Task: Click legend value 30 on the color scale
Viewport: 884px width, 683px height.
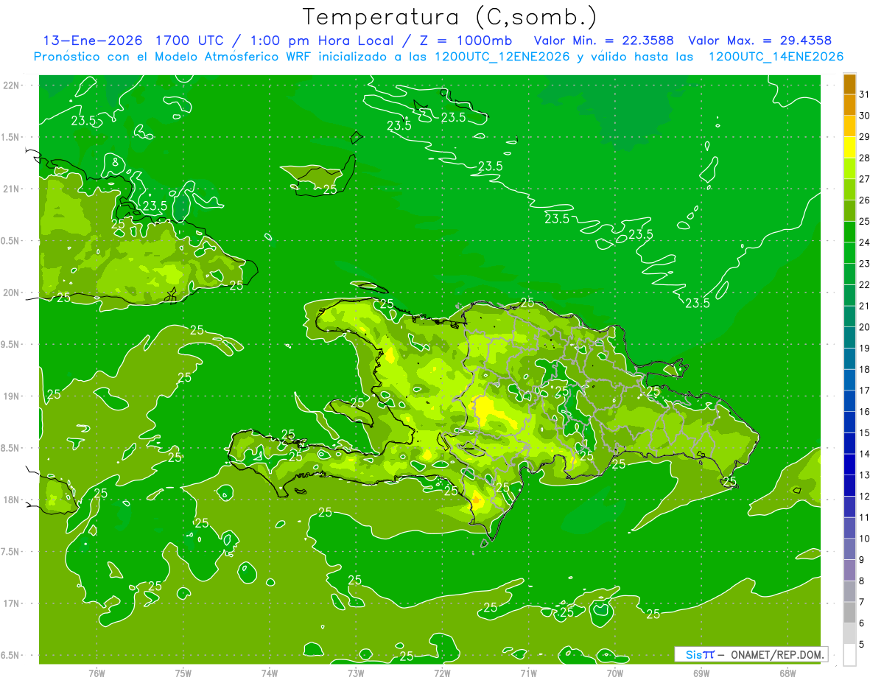Action: tap(865, 115)
